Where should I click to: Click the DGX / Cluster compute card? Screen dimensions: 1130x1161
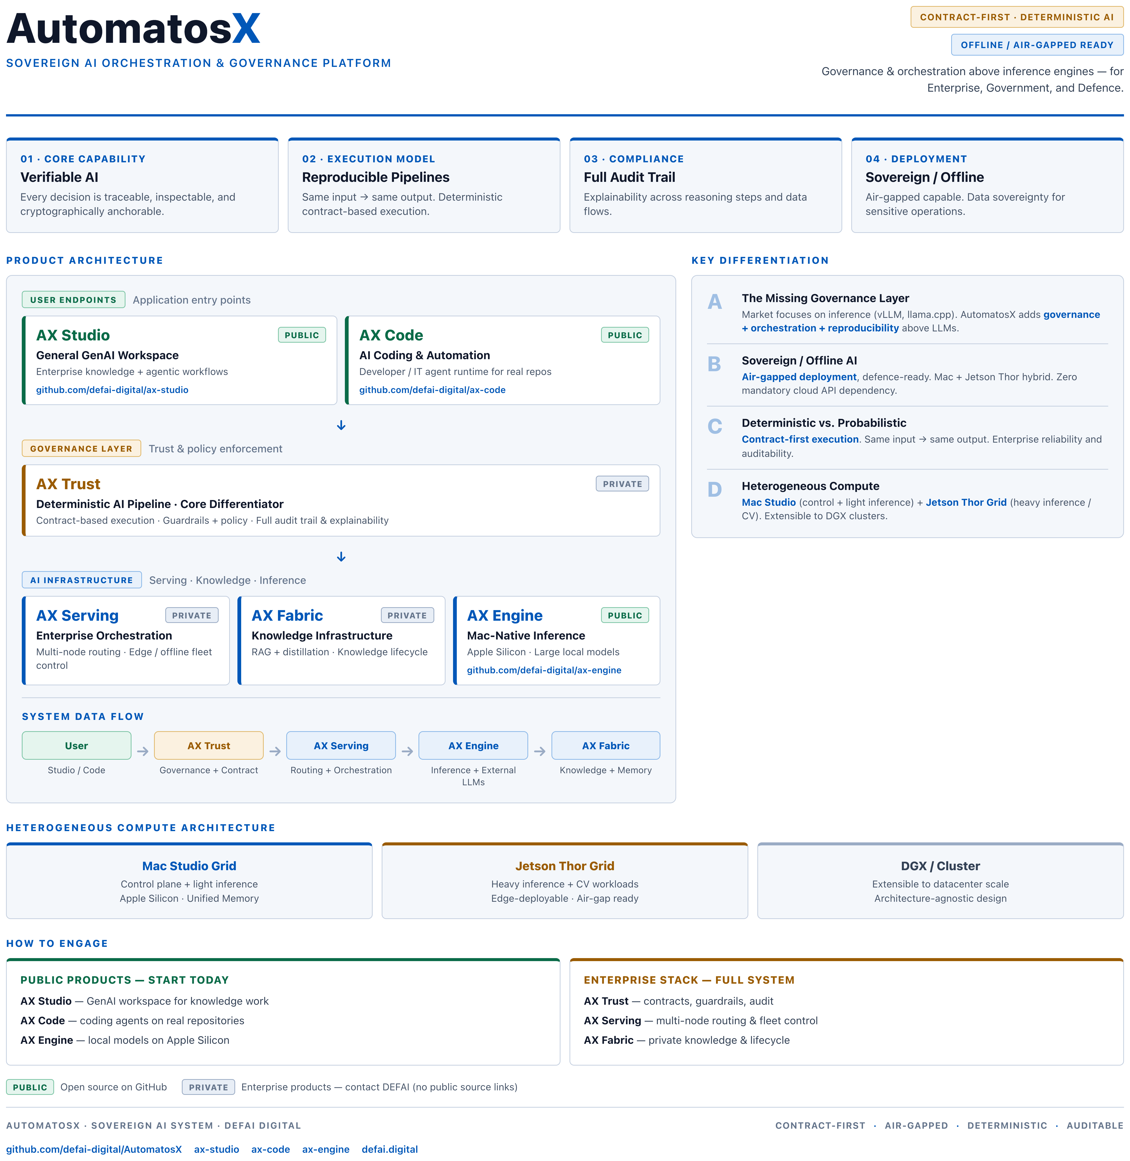(x=941, y=881)
